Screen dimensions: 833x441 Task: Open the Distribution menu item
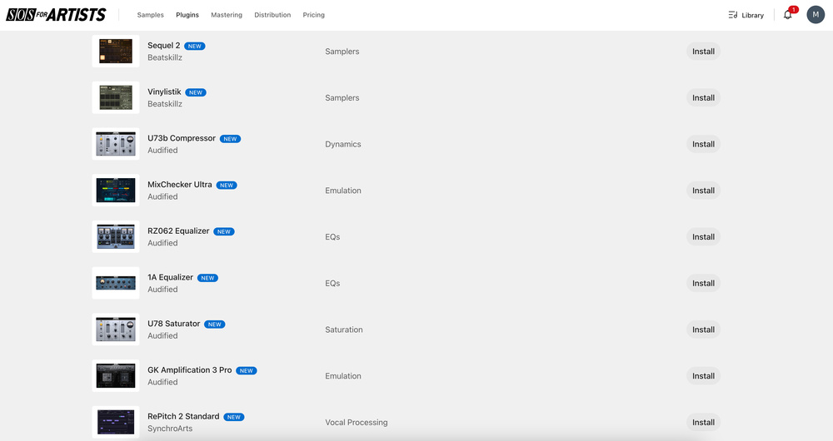272,15
